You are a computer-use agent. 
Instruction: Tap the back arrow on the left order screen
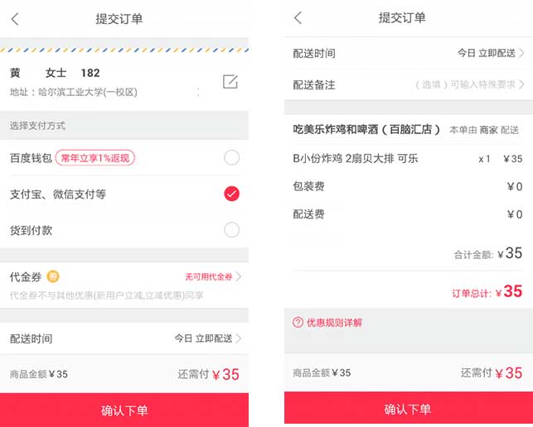(15, 19)
